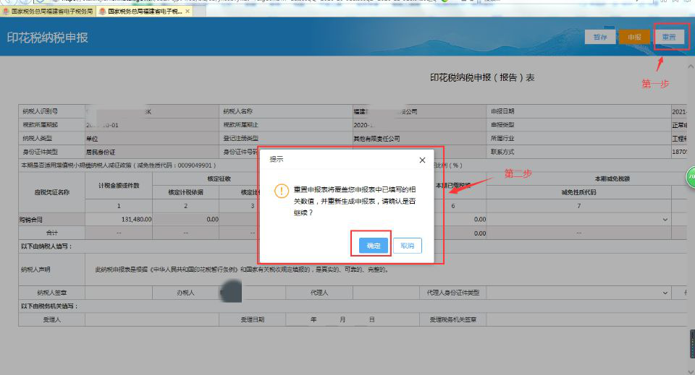Click the 暂存 save-draft button
The height and width of the screenshot is (375, 695).
pos(599,37)
